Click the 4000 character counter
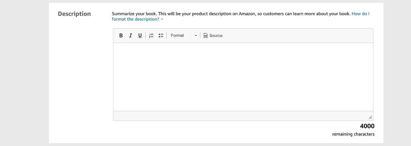This screenshot has height=146, width=411. pos(367,126)
